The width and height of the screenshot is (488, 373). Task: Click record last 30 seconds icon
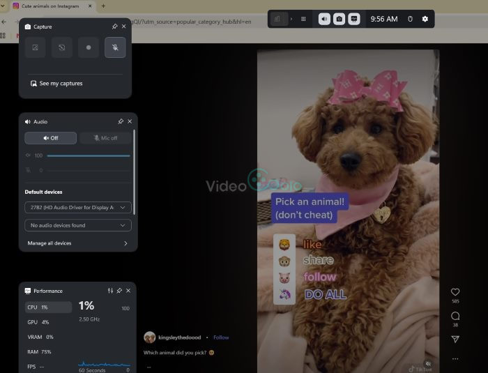[62, 47]
